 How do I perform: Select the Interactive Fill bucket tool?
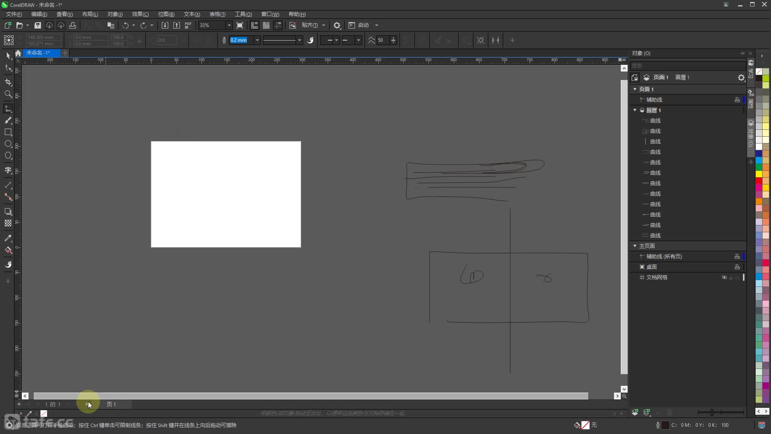(x=8, y=250)
